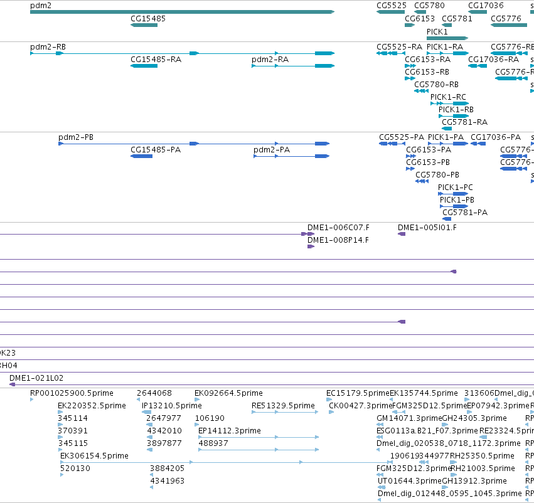Select the 345115 feature label
Viewport: 534px width, 503px height.
(x=73, y=443)
